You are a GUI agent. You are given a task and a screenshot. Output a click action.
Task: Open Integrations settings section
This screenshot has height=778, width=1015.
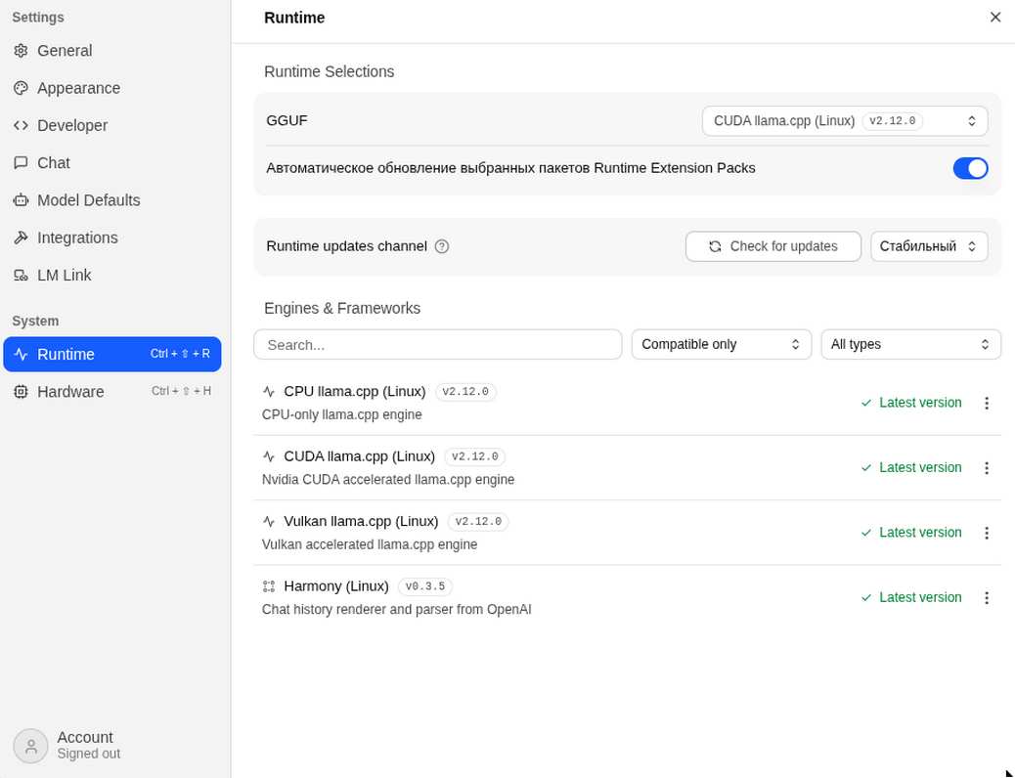[x=112, y=238]
